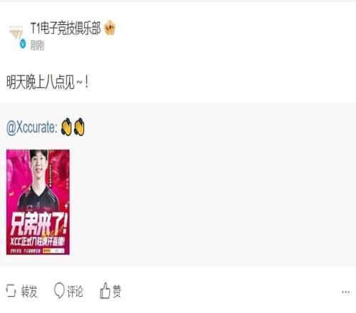Click the blue verified badge on avatar

[23, 43]
